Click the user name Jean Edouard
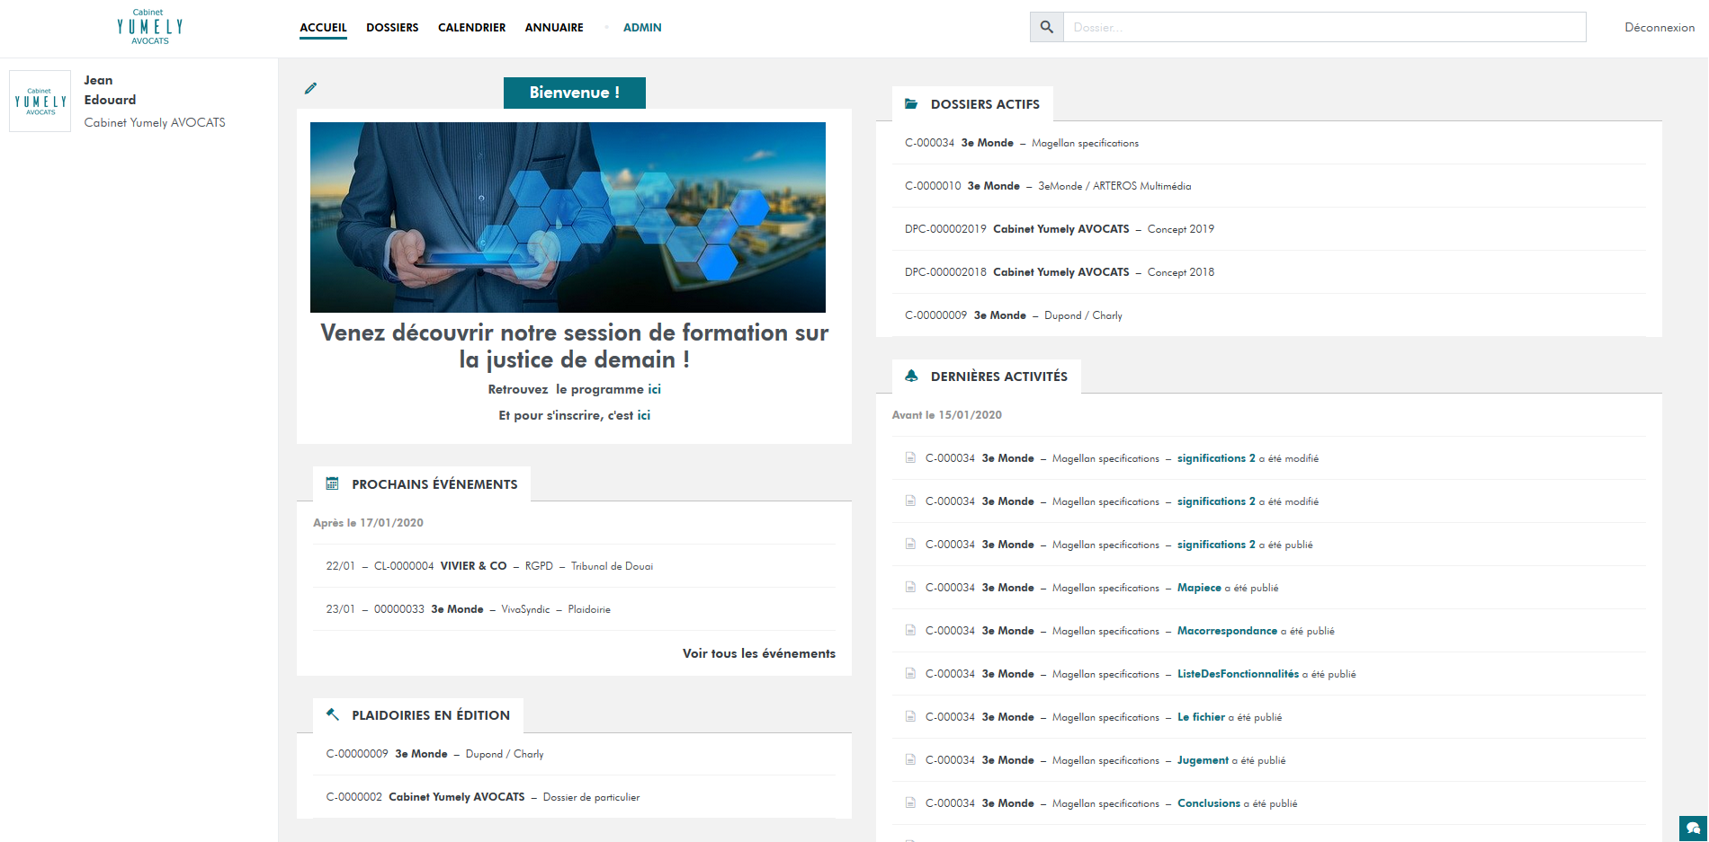This screenshot has height=842, width=1709. click(x=110, y=90)
